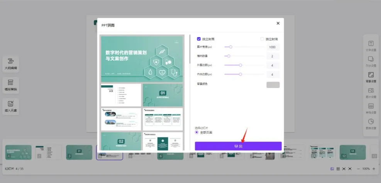Adjust 外围边距 slider handle
This screenshot has width=381, height=183.
click(x=240, y=65)
